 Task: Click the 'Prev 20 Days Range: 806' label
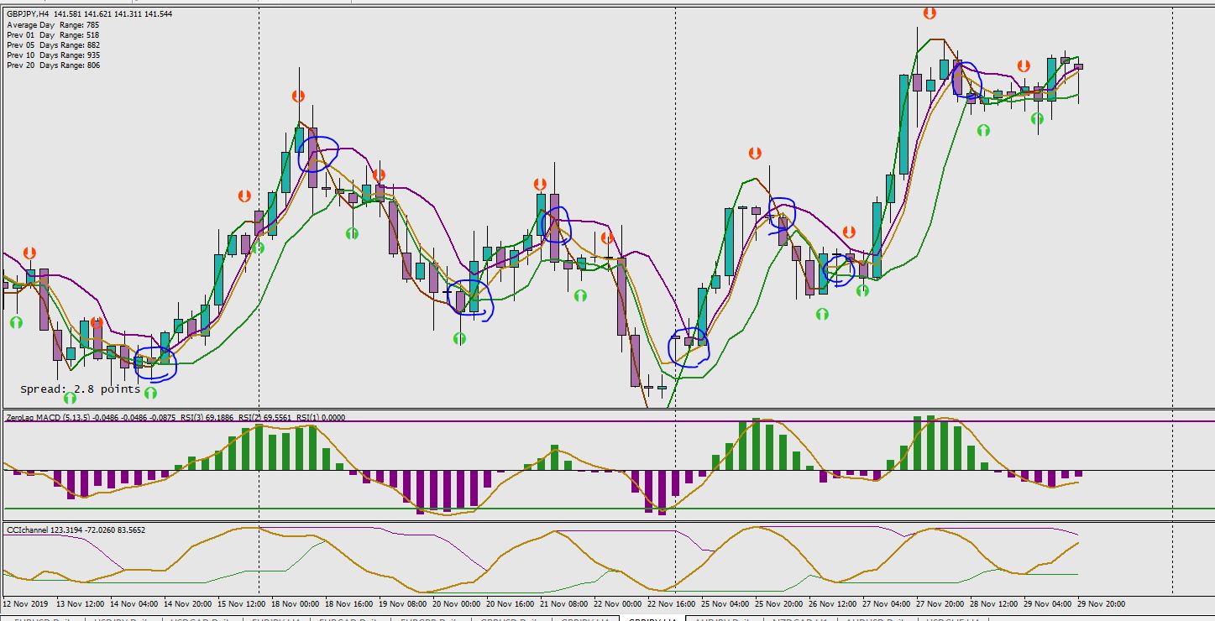click(x=53, y=65)
